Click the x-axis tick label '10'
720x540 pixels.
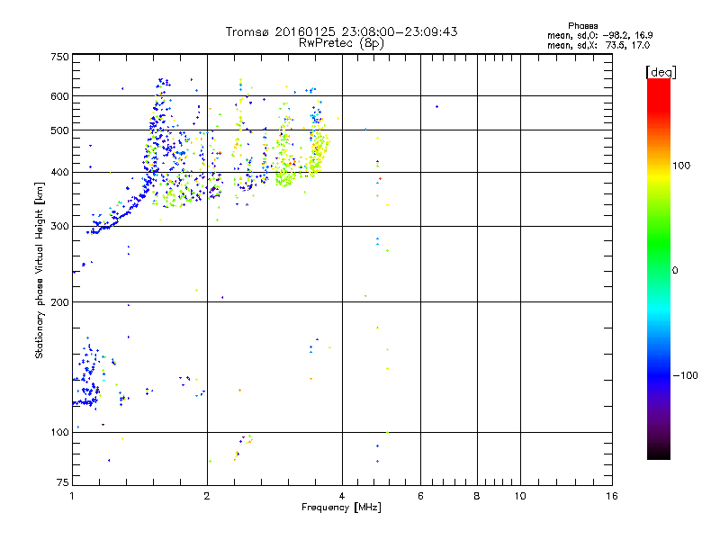point(520,496)
